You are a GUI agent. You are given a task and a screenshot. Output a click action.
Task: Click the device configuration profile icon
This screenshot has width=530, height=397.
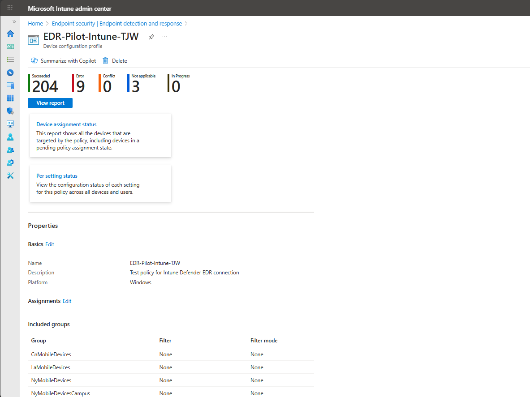(x=33, y=40)
